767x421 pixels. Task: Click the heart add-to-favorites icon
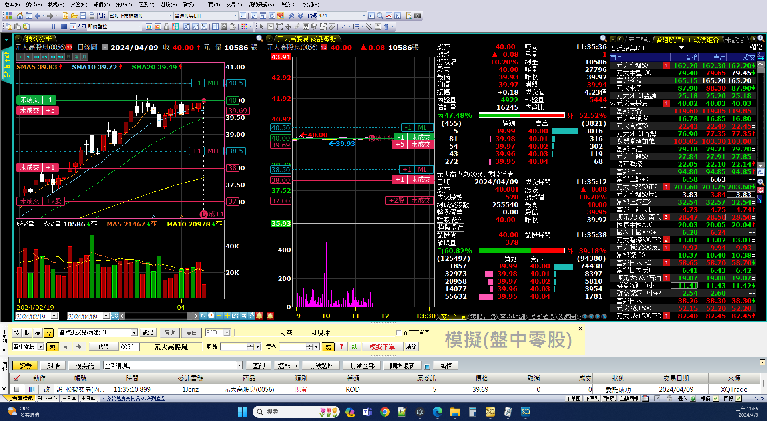280,16
